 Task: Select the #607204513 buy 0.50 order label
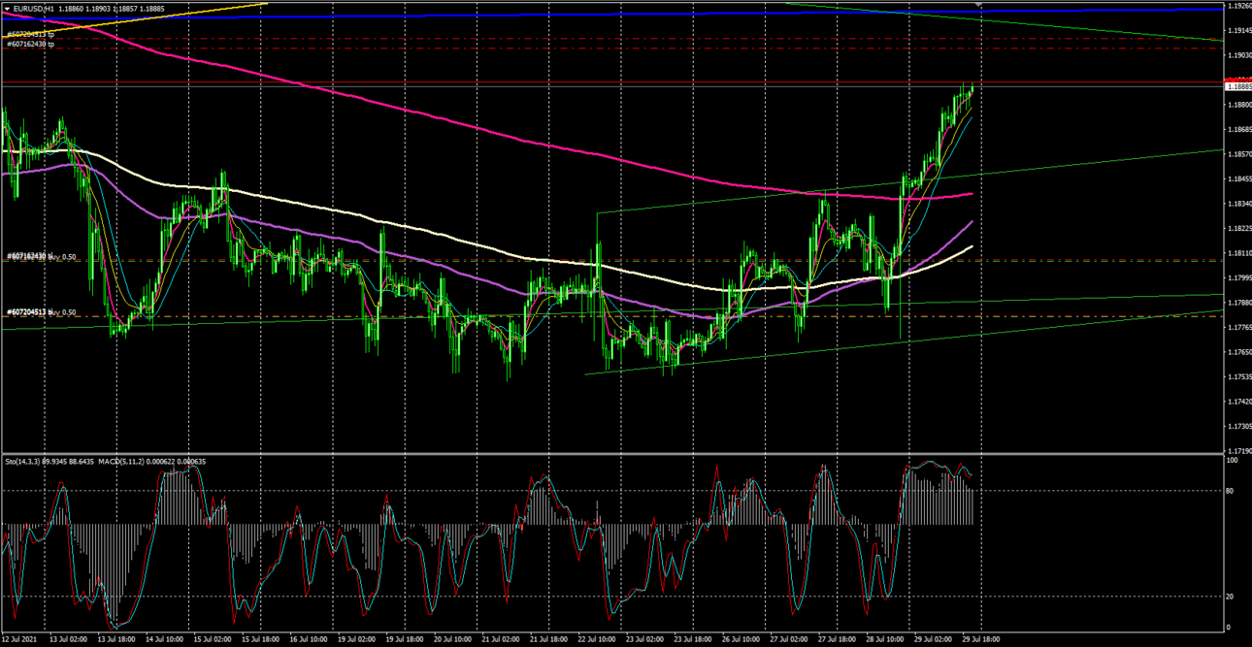coord(42,312)
